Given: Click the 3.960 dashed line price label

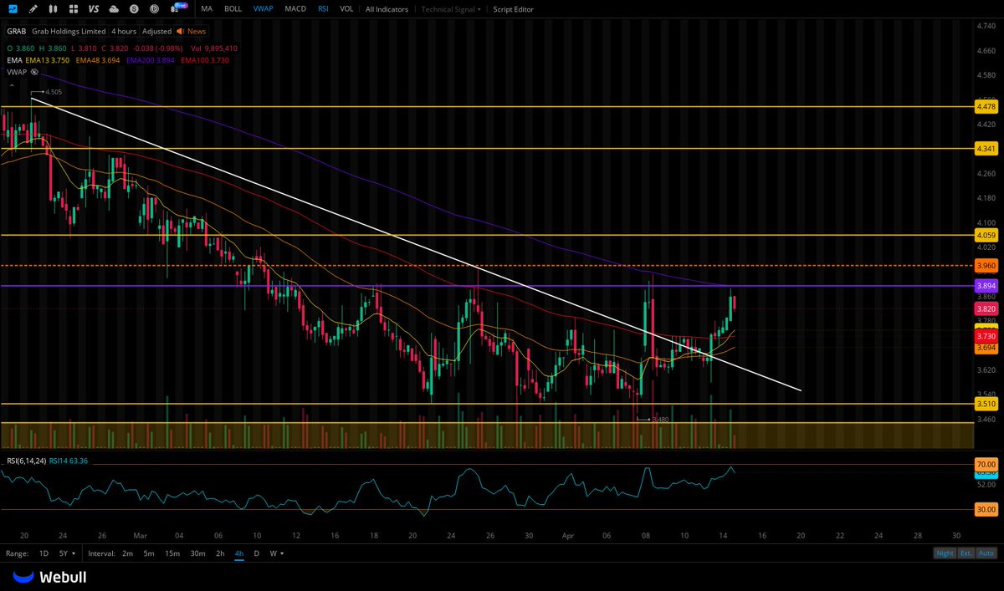Looking at the screenshot, I should pos(985,265).
